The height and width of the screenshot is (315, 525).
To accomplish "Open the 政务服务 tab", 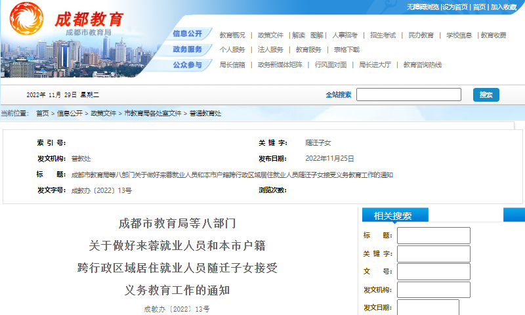I will [188, 49].
